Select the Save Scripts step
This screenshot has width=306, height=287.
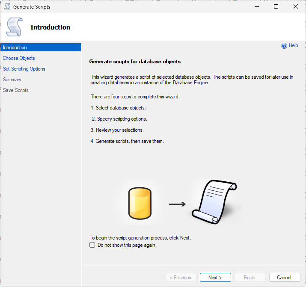(x=15, y=90)
